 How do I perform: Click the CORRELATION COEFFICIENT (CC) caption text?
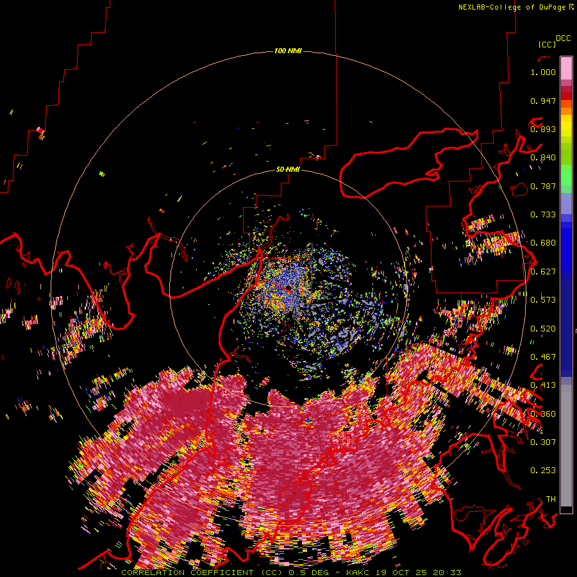(x=202, y=573)
